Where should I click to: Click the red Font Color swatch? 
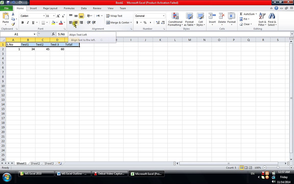[61, 22]
